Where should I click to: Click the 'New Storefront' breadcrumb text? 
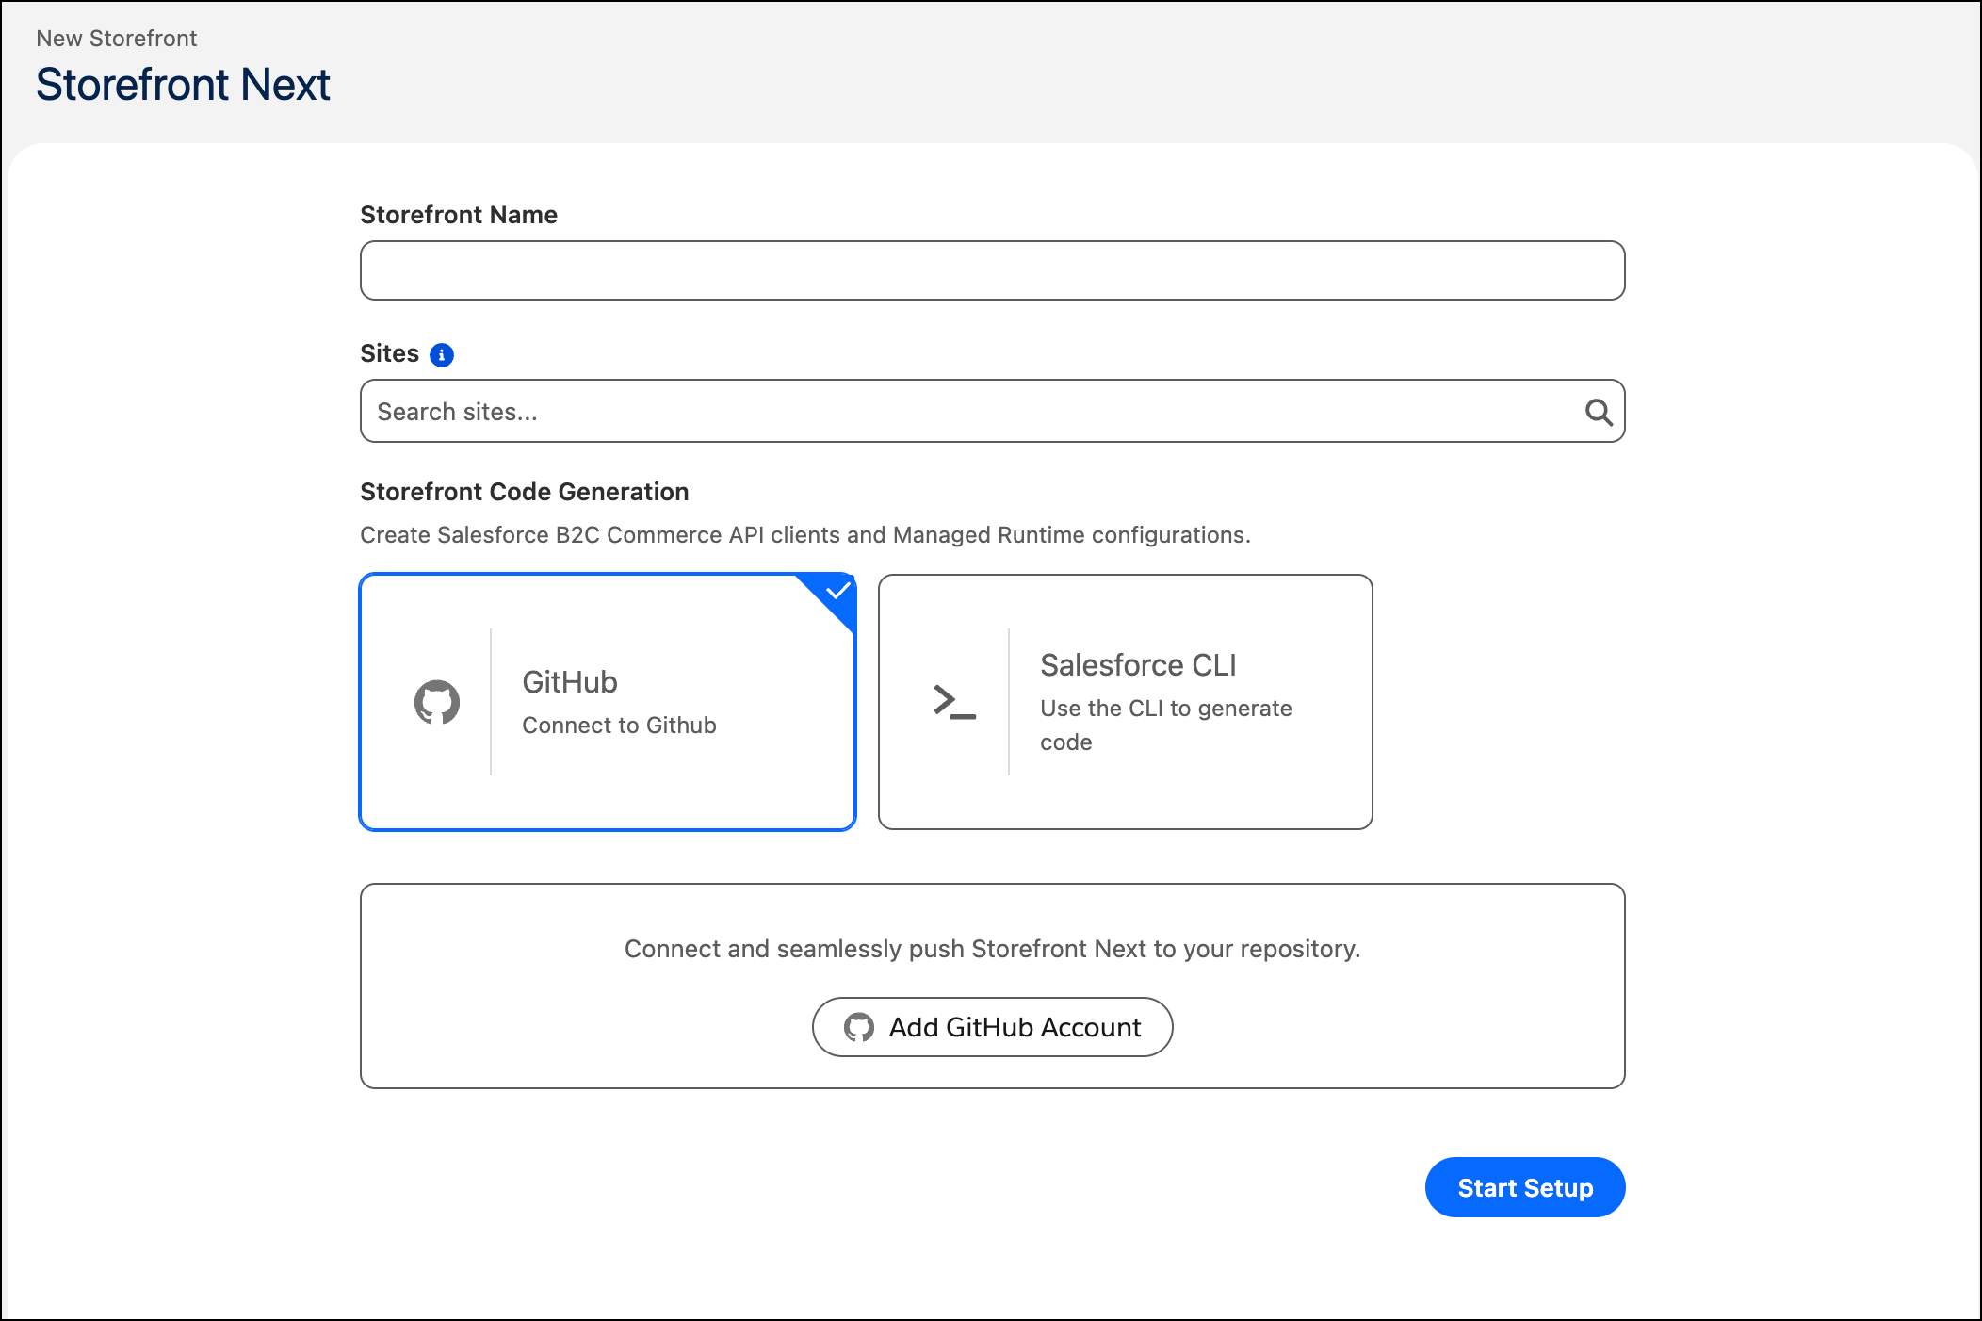tap(117, 39)
